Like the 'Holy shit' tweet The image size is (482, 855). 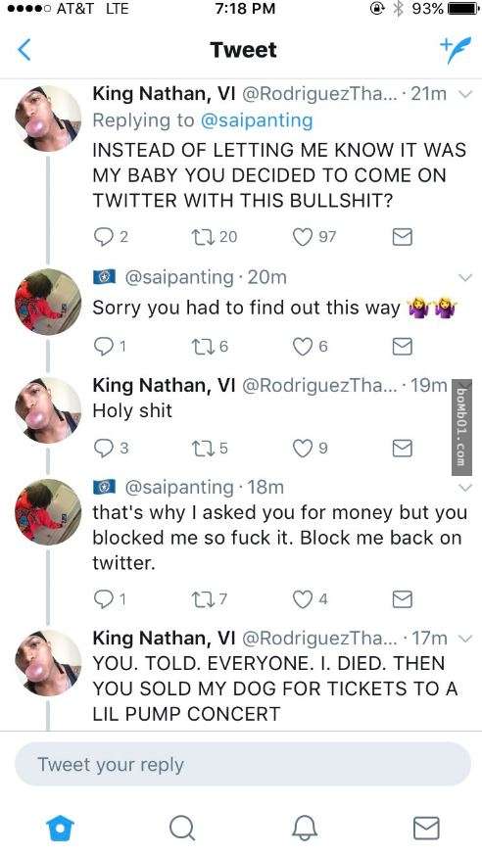click(302, 449)
